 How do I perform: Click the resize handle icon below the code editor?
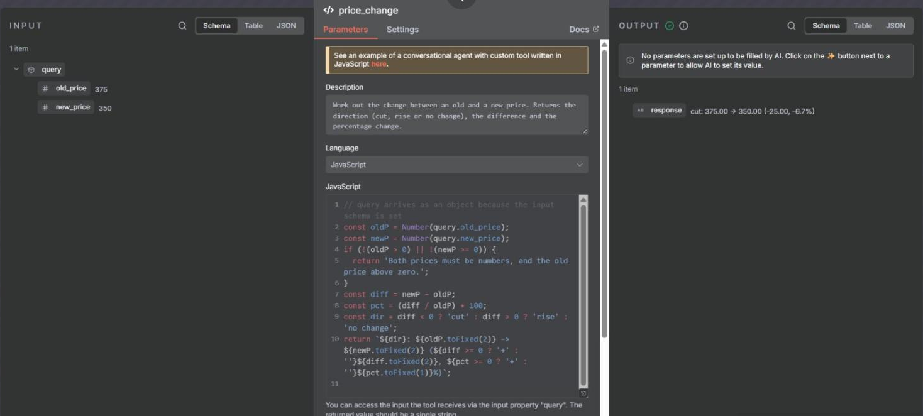(x=583, y=393)
